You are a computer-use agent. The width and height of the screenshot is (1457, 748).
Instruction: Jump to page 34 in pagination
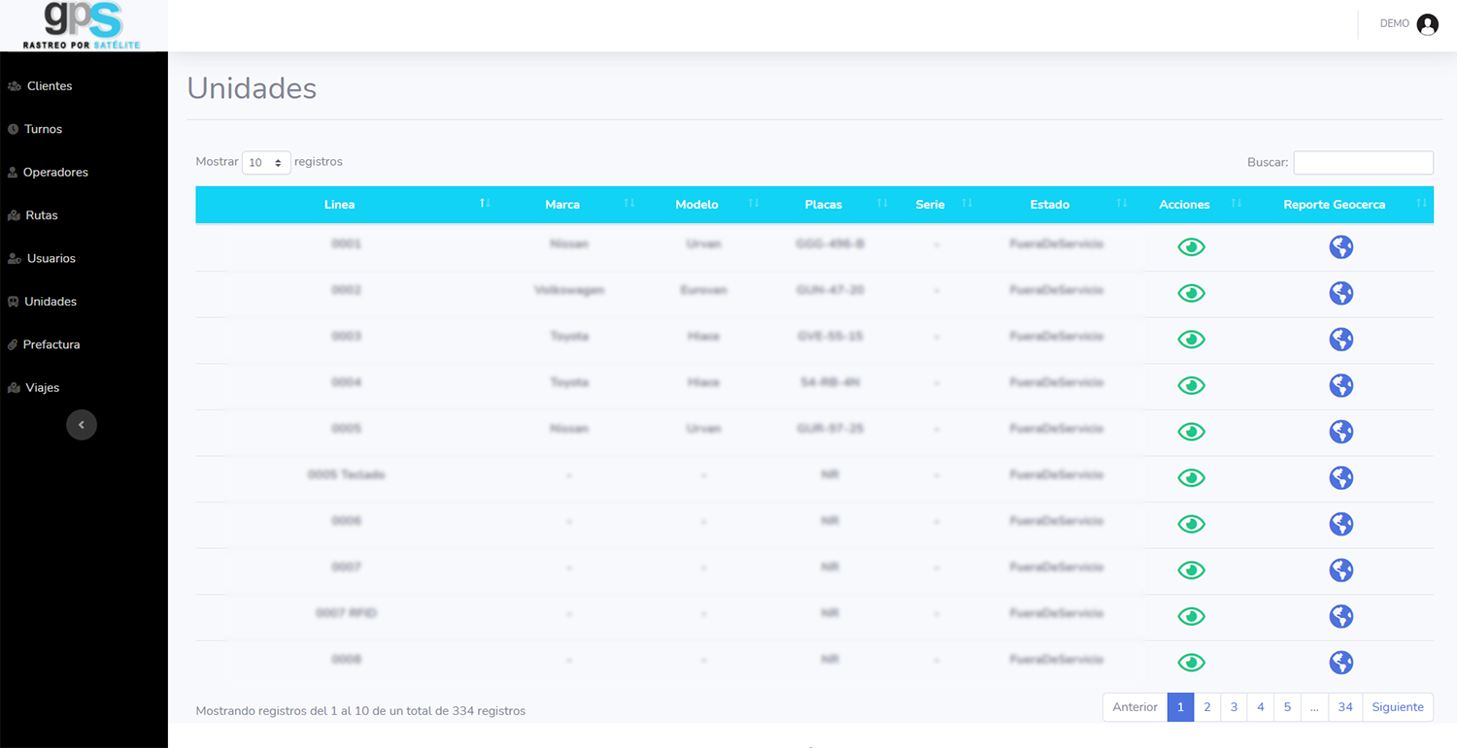[x=1344, y=707]
